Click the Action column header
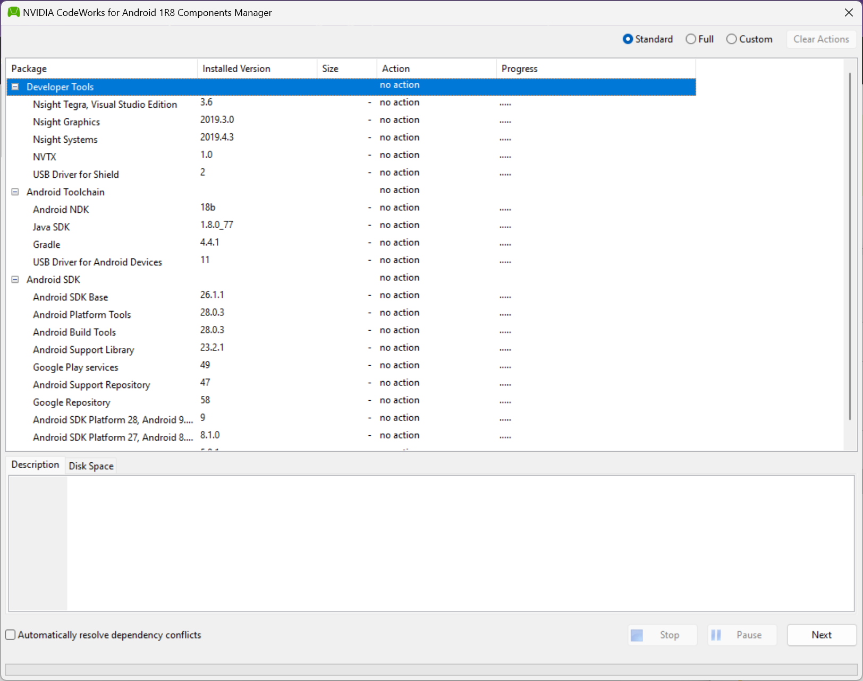Screen dimensions: 863x681 [x=437, y=68]
